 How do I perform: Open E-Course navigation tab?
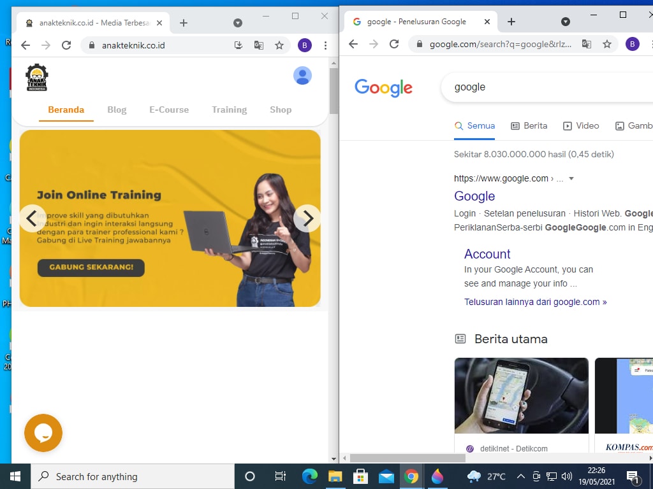pyautogui.click(x=169, y=110)
